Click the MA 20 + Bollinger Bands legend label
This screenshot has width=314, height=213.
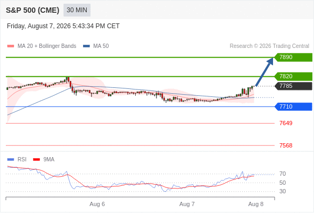47,46
